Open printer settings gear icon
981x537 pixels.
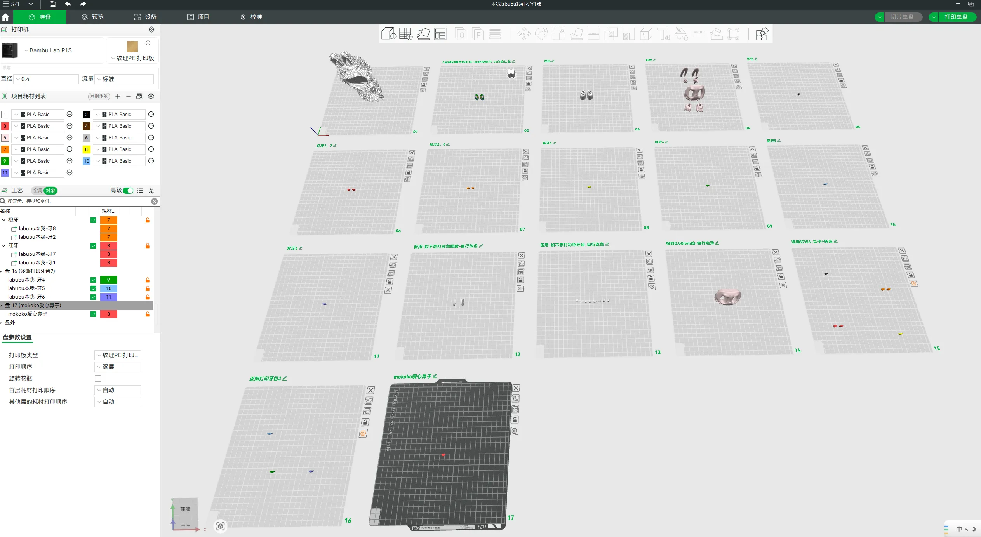point(151,30)
